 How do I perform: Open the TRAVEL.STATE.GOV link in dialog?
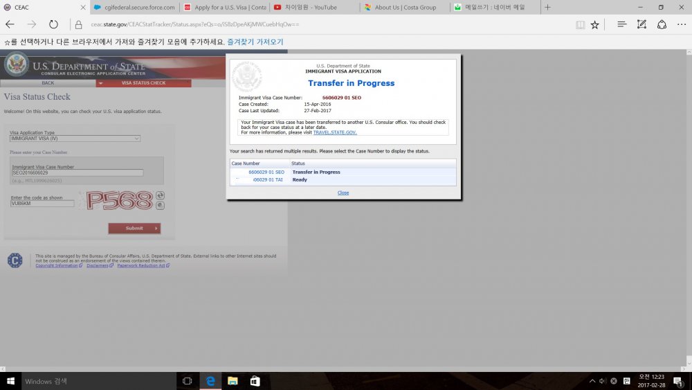(x=334, y=132)
